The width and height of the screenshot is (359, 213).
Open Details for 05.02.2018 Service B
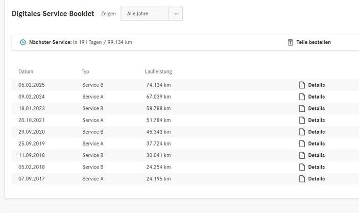[x=316, y=168]
